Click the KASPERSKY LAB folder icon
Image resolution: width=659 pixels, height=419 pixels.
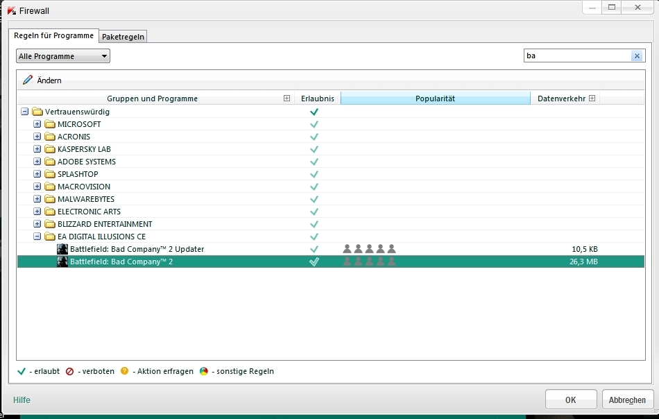(50, 149)
